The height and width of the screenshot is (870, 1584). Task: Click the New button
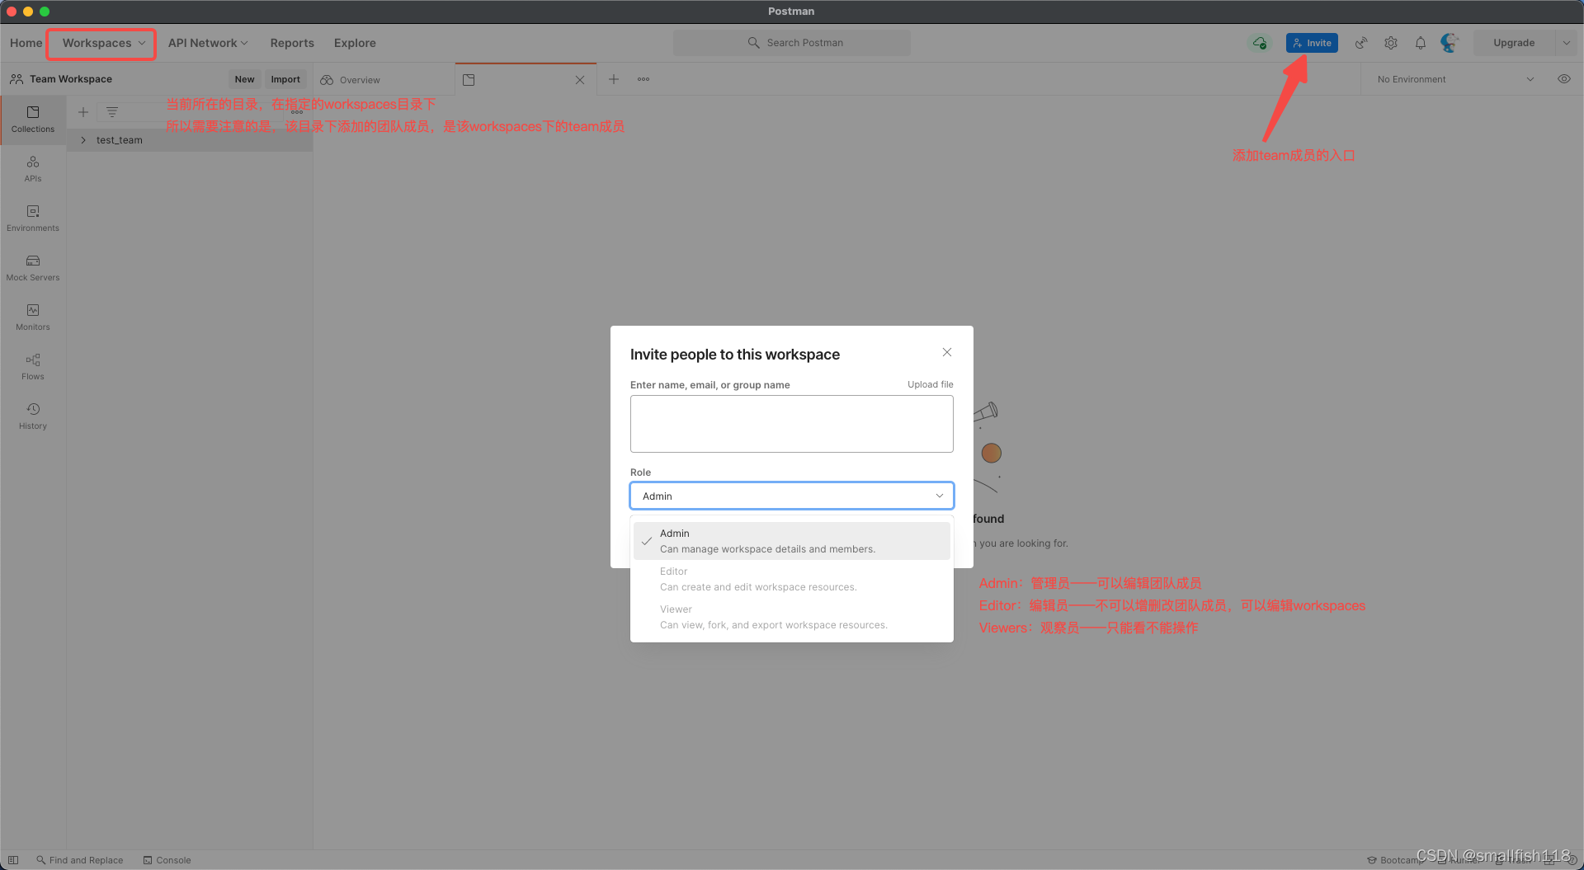pos(244,79)
